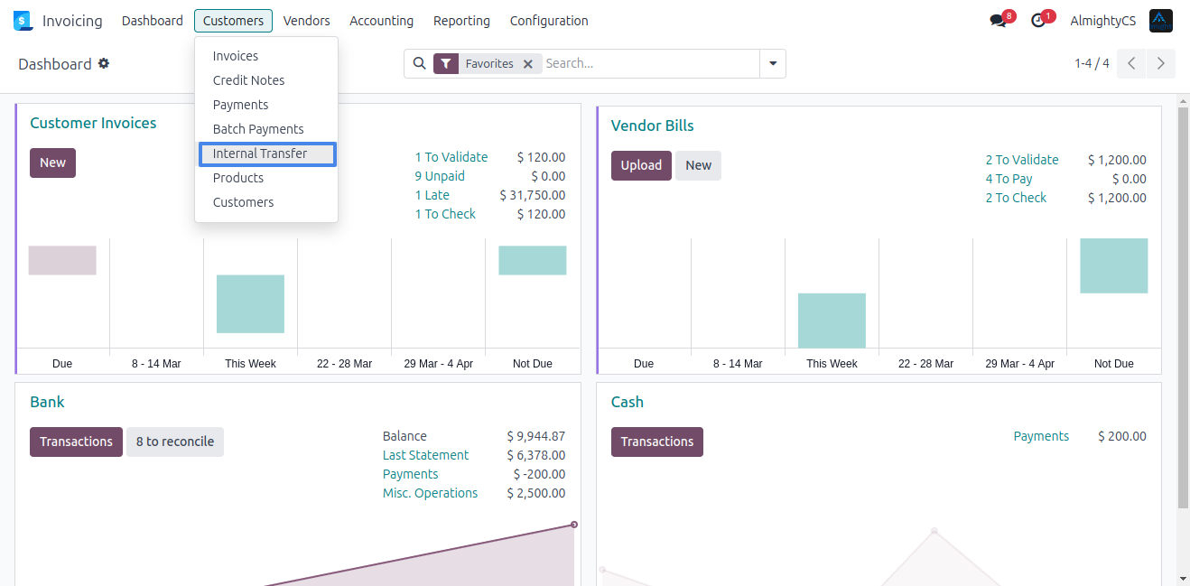The image size is (1190, 586).
Task: Remove the Favorites filter with X
Action: point(528,64)
